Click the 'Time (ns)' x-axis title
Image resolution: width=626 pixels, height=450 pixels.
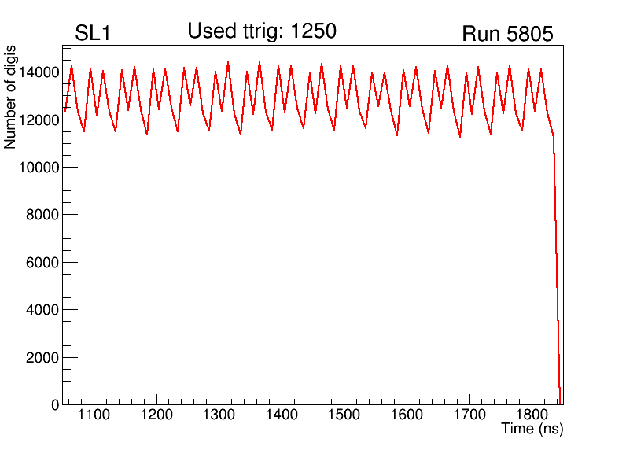532,430
